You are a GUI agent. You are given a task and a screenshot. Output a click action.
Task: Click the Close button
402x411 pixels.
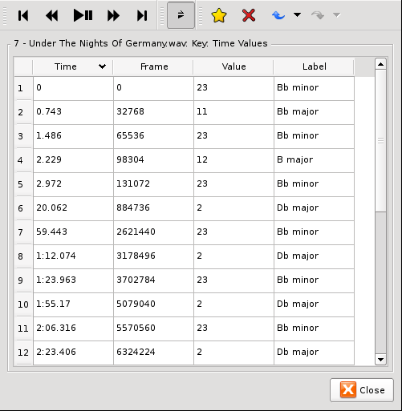tap(362, 390)
